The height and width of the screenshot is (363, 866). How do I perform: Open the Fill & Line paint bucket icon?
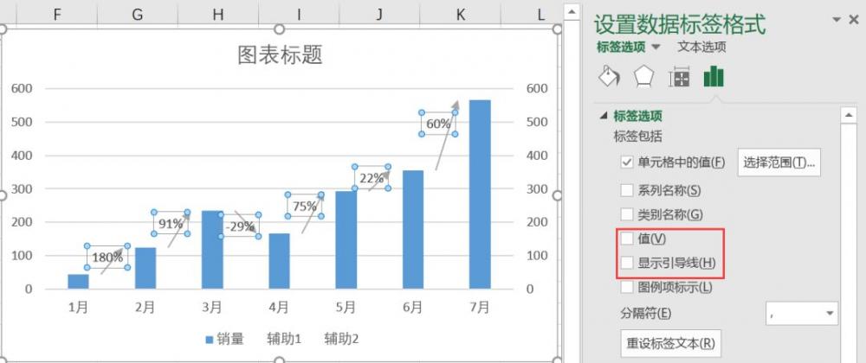click(x=610, y=77)
